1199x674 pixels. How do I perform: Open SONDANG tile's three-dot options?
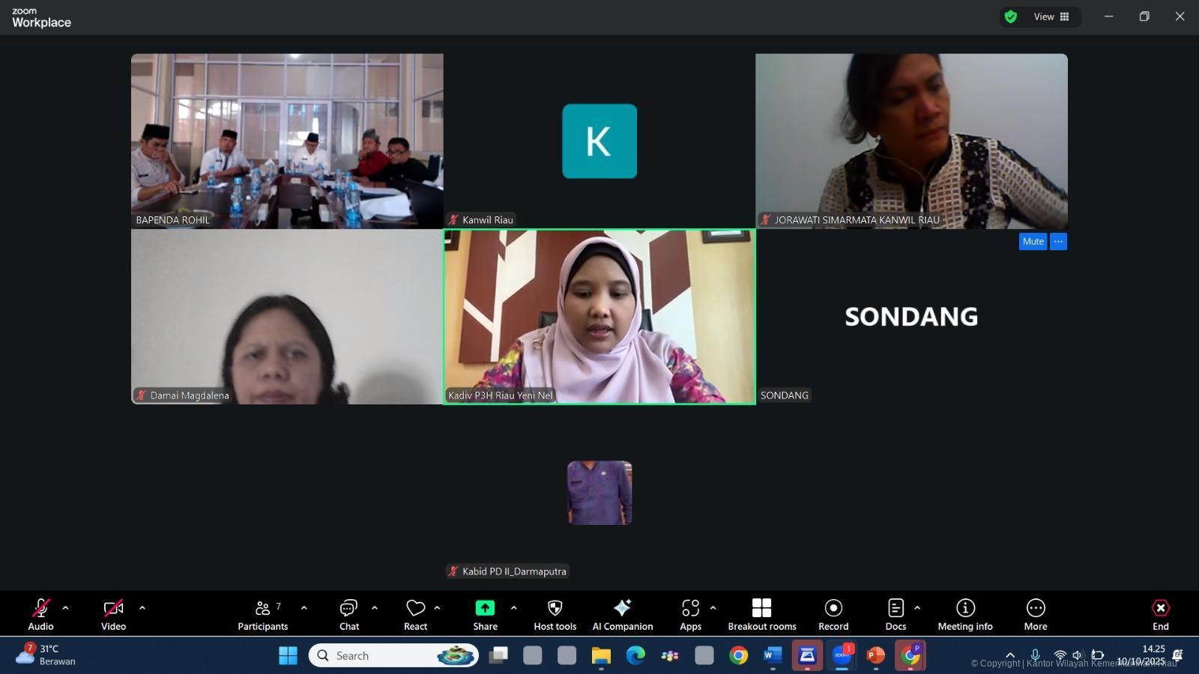pyautogui.click(x=1058, y=241)
